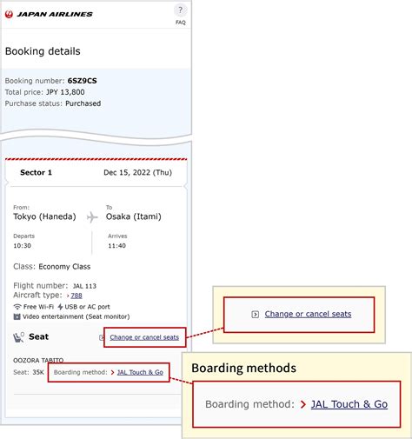This screenshot has width=412, height=439.
Task: Click the airplane icon between Haneda and Itami
Action: [92, 217]
